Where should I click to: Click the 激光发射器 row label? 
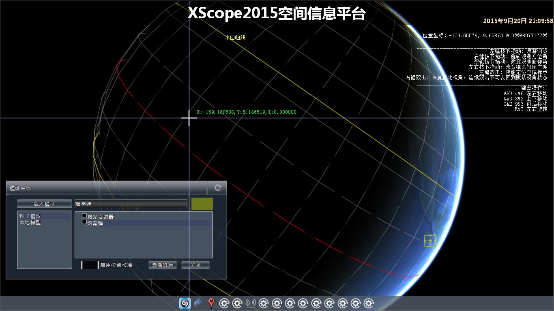101,217
